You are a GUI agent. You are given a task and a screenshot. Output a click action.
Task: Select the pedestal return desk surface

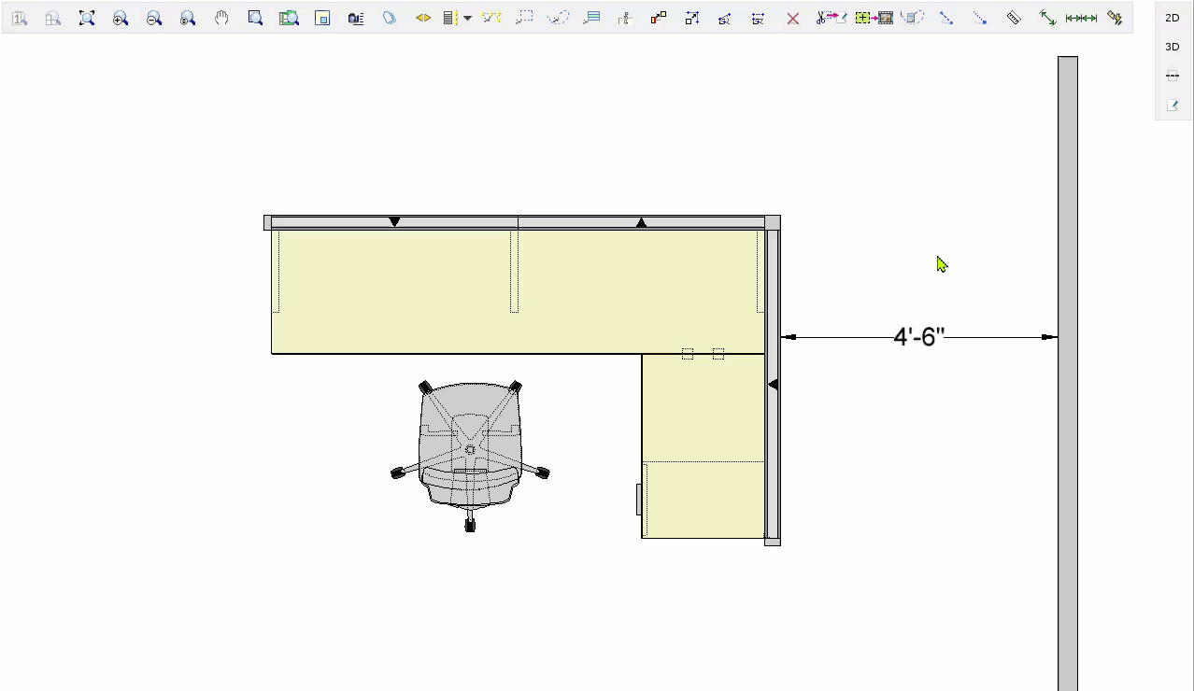point(703,446)
